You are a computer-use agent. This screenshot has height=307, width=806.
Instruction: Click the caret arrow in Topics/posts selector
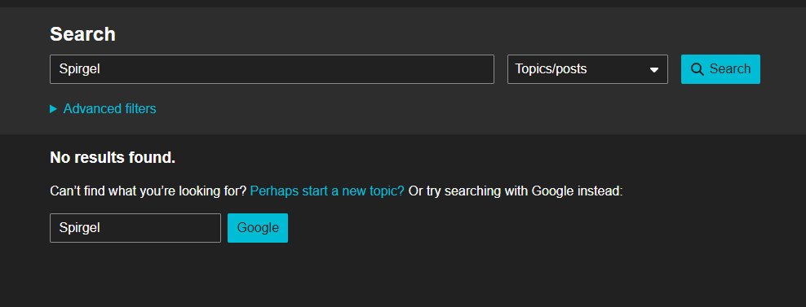point(653,70)
